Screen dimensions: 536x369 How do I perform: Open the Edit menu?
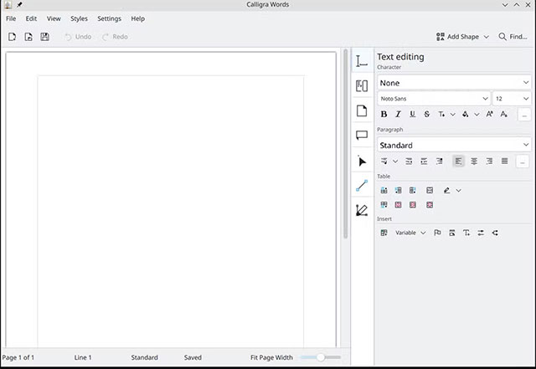(31, 18)
